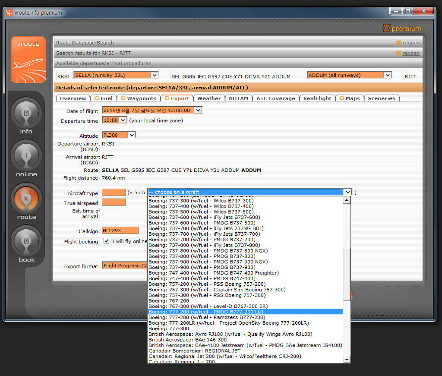Open the FL300 altitude dropdown
The height and width of the screenshot is (376, 442).
pyautogui.click(x=132, y=135)
